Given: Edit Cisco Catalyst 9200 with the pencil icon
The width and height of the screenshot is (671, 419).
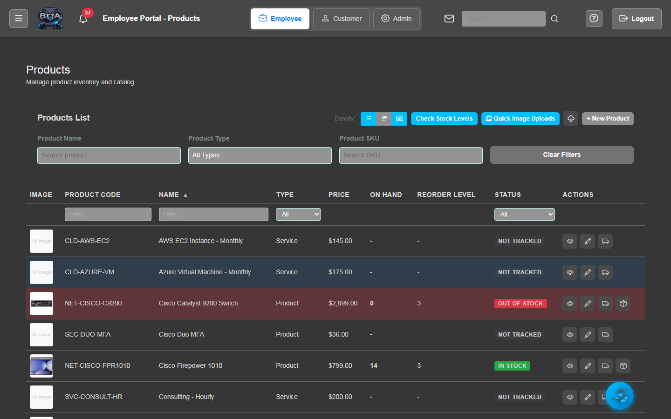Looking at the screenshot, I should (x=587, y=303).
